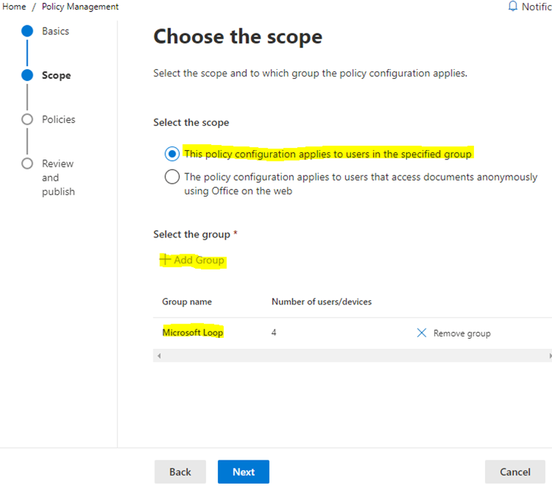Go to the Policies wizard step

58,119
